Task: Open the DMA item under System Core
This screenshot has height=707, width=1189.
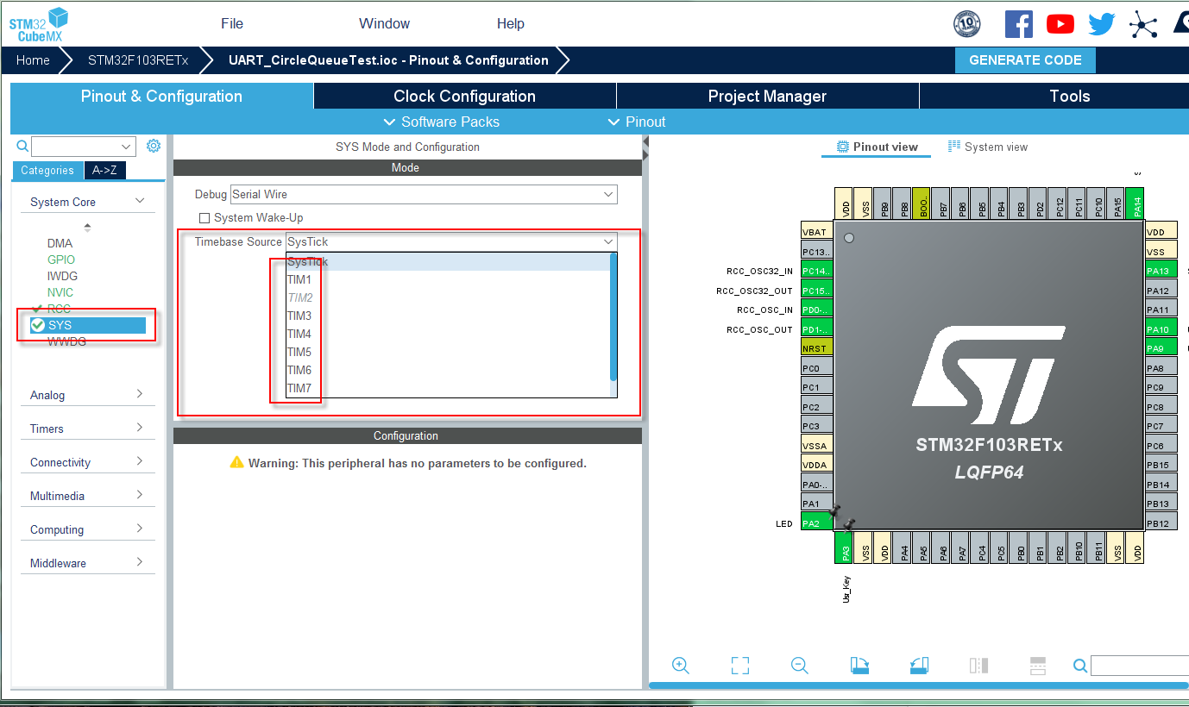Action: (60, 243)
